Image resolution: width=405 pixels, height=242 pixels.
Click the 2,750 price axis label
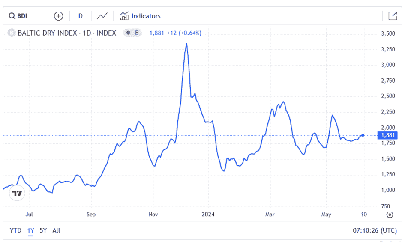tap(388, 81)
